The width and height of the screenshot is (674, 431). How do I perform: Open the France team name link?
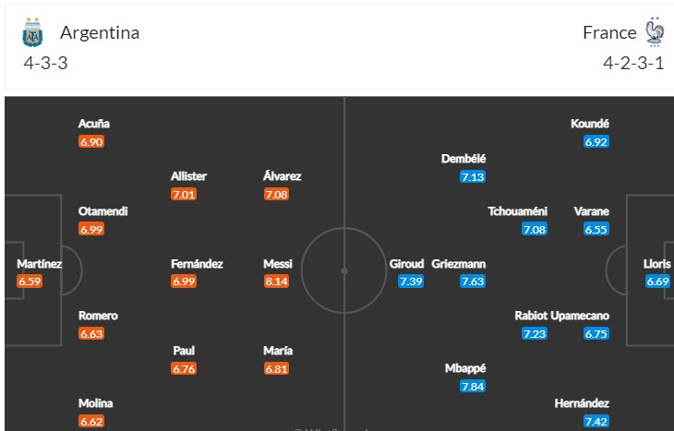tap(609, 33)
